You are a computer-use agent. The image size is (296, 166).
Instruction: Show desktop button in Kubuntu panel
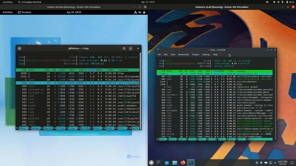pyautogui.click(x=292, y=163)
